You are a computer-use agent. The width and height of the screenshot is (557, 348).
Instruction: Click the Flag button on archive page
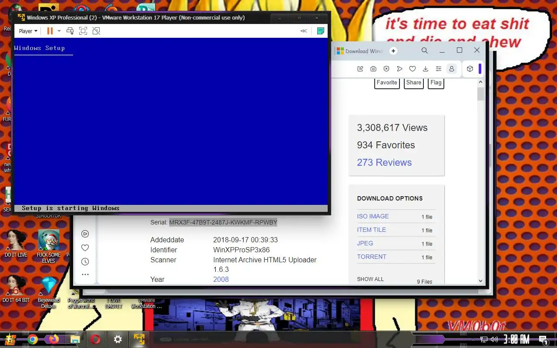click(436, 82)
